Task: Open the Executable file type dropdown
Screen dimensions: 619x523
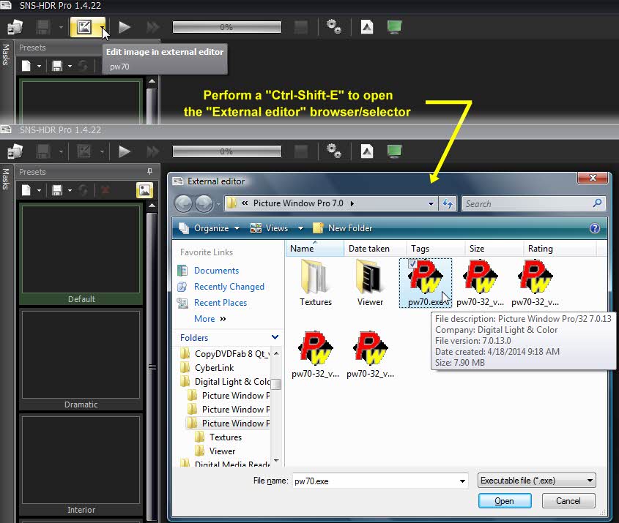Action: pyautogui.click(x=536, y=481)
